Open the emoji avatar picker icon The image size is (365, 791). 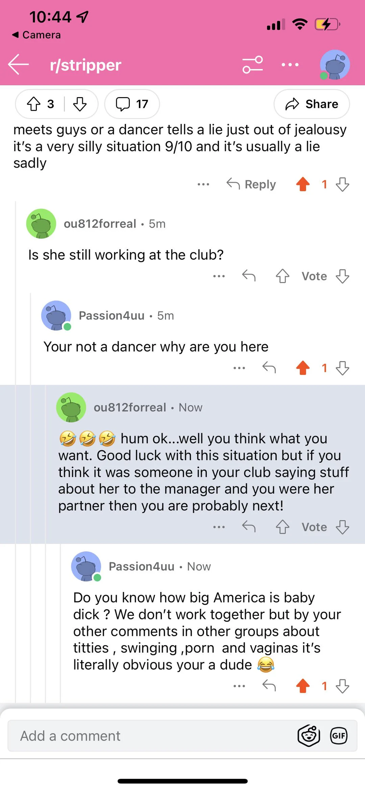(309, 735)
